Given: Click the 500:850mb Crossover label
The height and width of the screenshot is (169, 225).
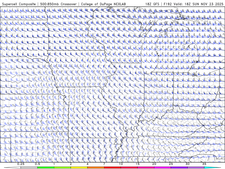Looking at the screenshot, I should point(58,4).
